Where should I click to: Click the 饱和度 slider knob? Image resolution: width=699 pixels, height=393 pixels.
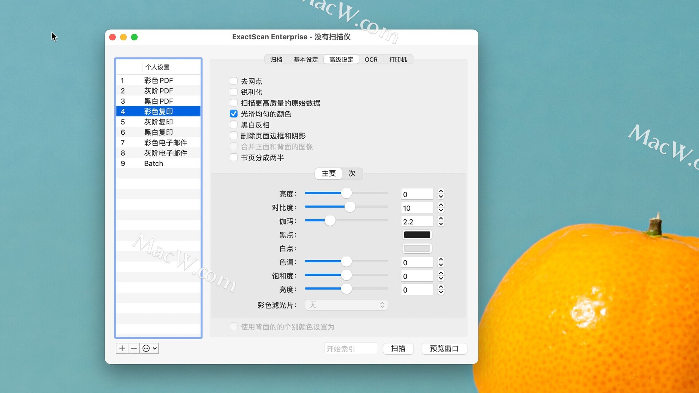[346, 275]
